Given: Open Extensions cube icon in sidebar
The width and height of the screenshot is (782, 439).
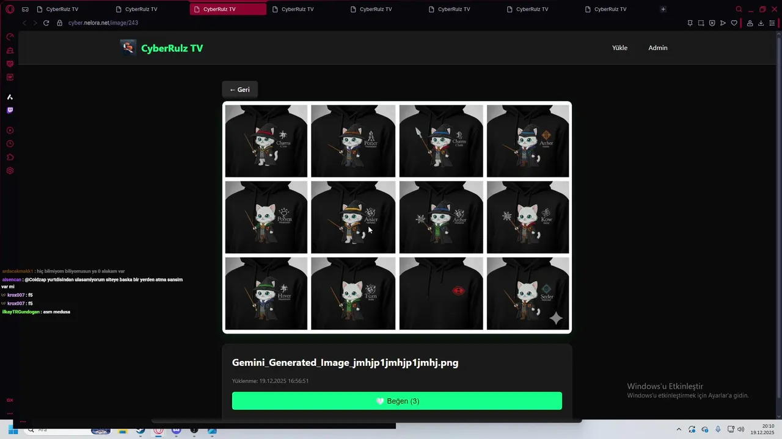Looking at the screenshot, I should 10,157.
